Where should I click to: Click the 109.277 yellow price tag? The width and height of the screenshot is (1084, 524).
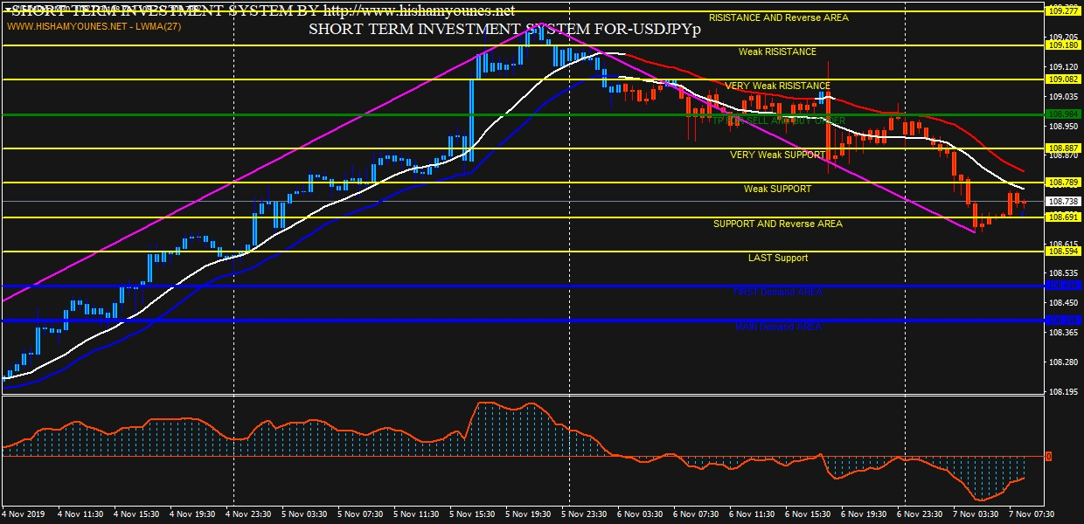point(1064,11)
